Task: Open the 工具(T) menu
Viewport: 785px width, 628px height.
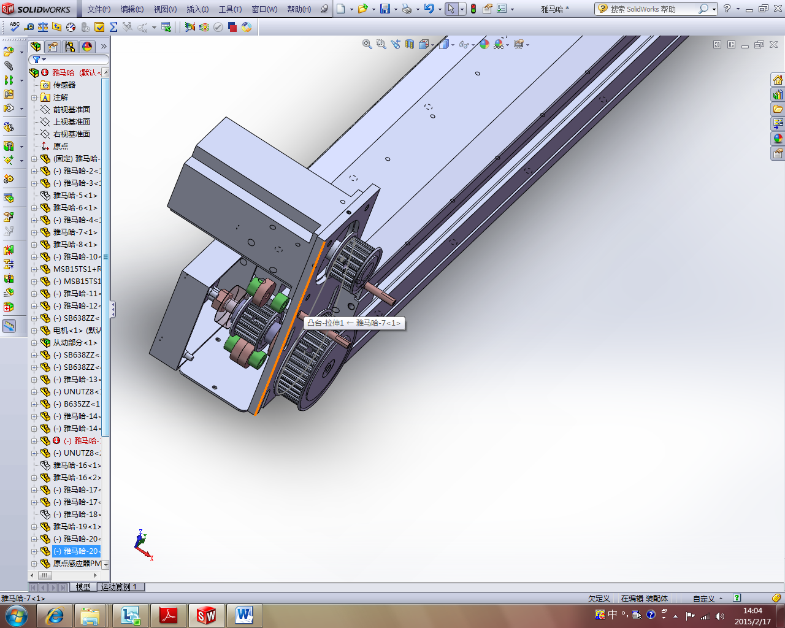Action: [x=230, y=9]
